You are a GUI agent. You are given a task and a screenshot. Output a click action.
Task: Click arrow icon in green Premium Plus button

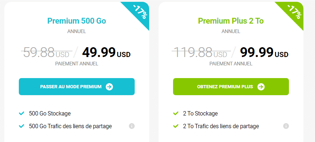click(x=261, y=87)
